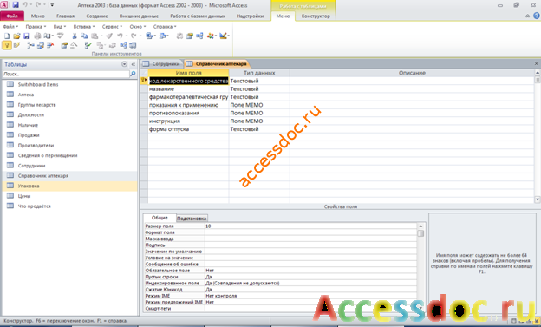The image size is (541, 327).
Task: Click the Delete Rows icon with red X
Action: click(x=50, y=45)
